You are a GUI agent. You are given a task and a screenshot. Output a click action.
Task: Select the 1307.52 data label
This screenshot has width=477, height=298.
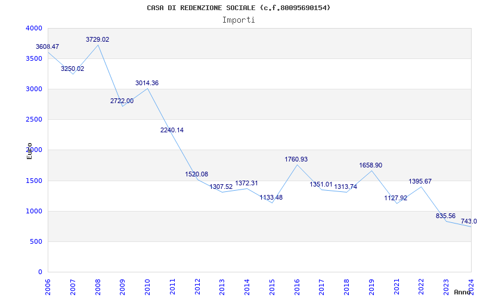coord(221,187)
